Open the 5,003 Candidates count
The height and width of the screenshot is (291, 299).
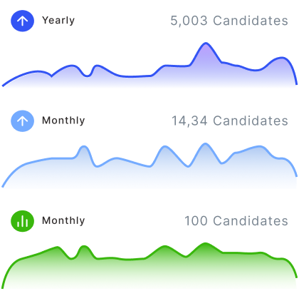229,21
